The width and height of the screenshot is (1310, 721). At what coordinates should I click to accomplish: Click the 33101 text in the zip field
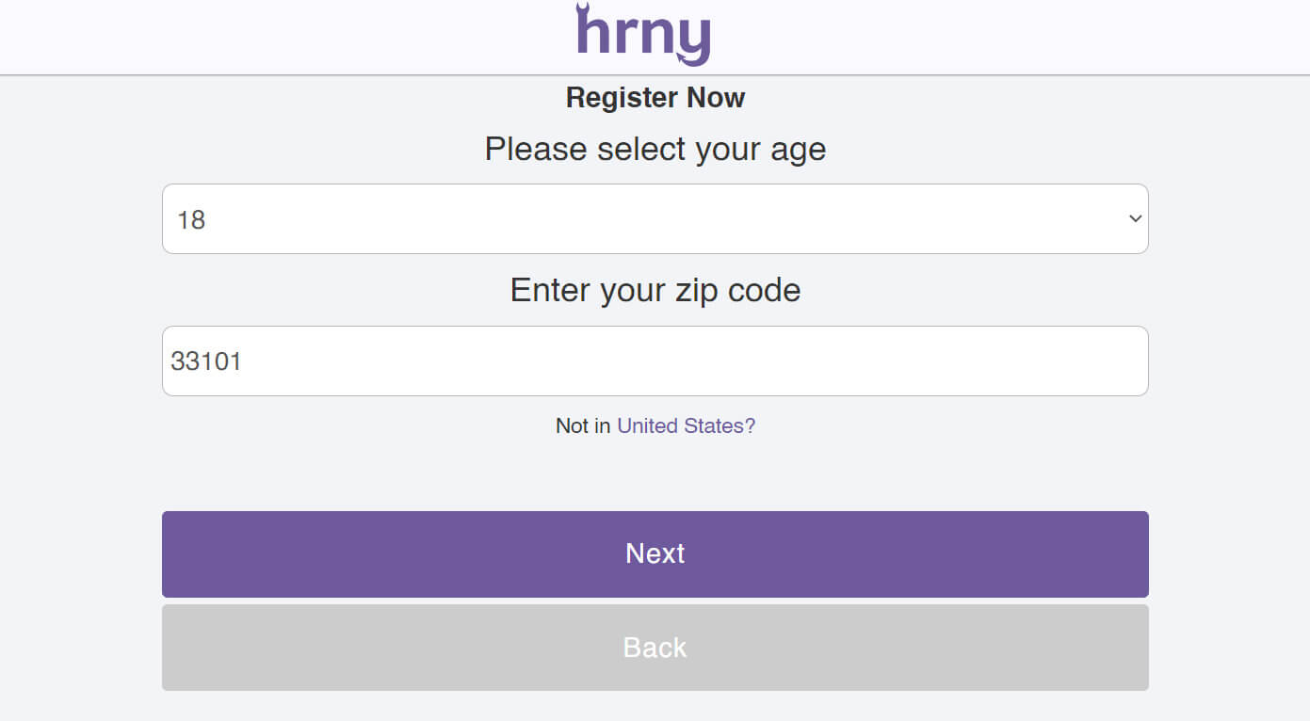tap(206, 361)
